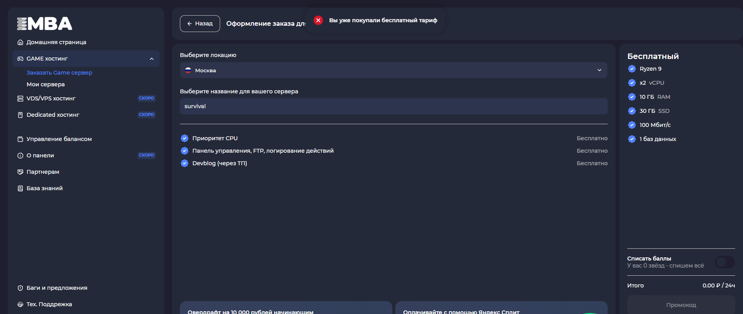Go back with 'Назад' button
Screen dimensions: 743x314
pyautogui.click(x=200, y=23)
